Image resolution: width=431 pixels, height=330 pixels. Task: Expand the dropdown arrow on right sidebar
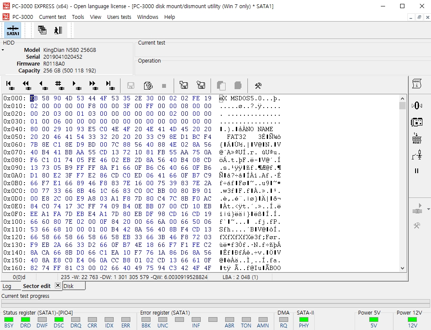(428, 210)
